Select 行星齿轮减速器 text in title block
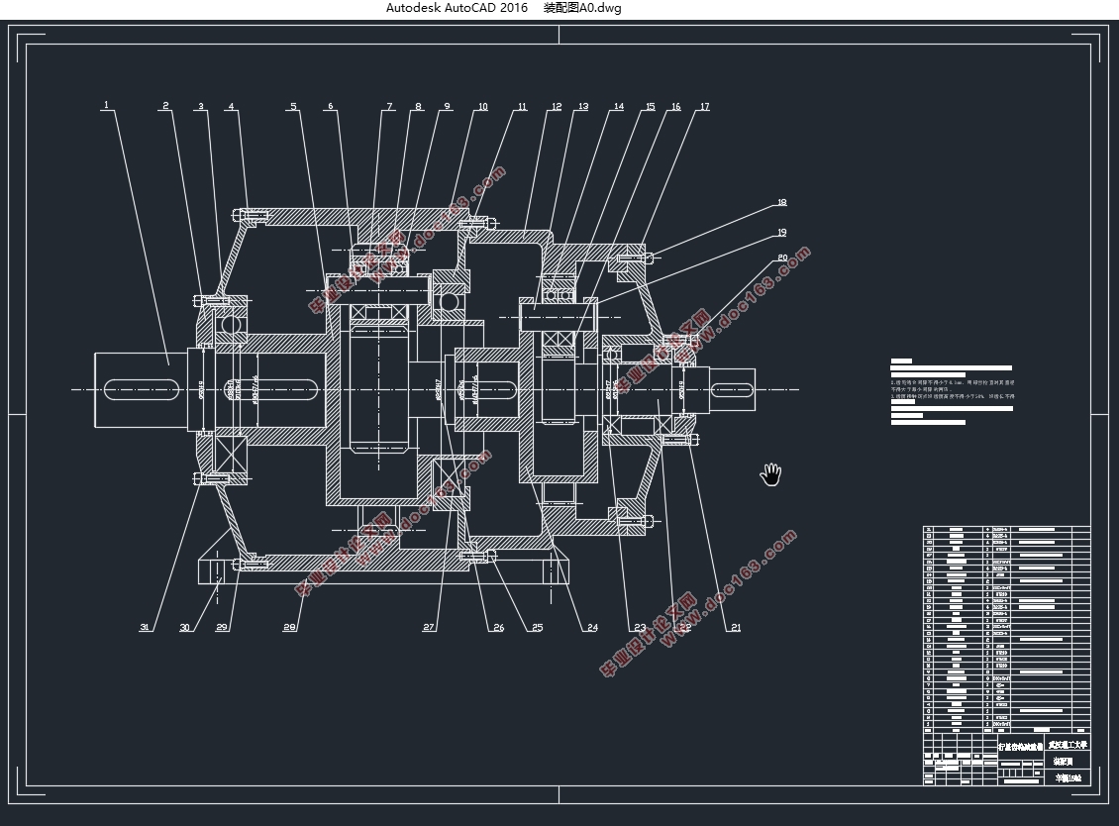This screenshot has width=1119, height=826. (x=1020, y=746)
